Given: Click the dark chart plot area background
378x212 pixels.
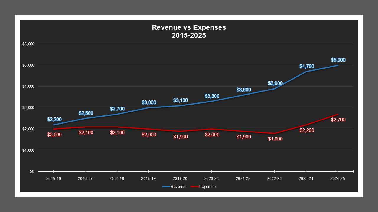Looking at the screenshot, I should click(118, 59).
